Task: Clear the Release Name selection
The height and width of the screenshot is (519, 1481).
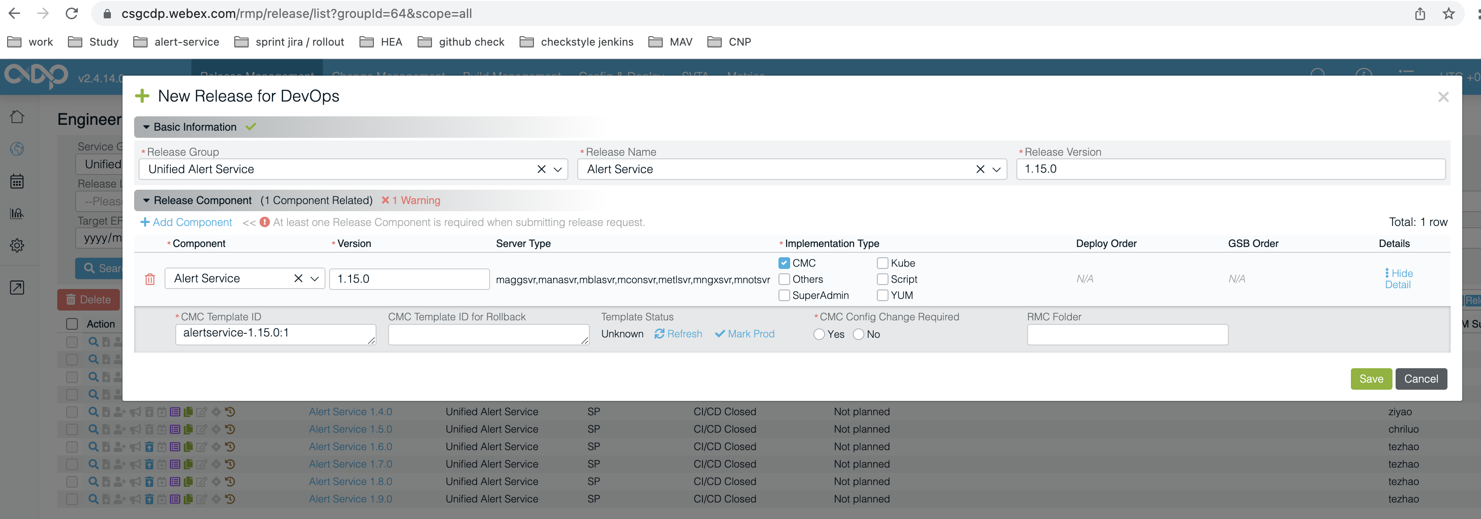Action: (980, 169)
